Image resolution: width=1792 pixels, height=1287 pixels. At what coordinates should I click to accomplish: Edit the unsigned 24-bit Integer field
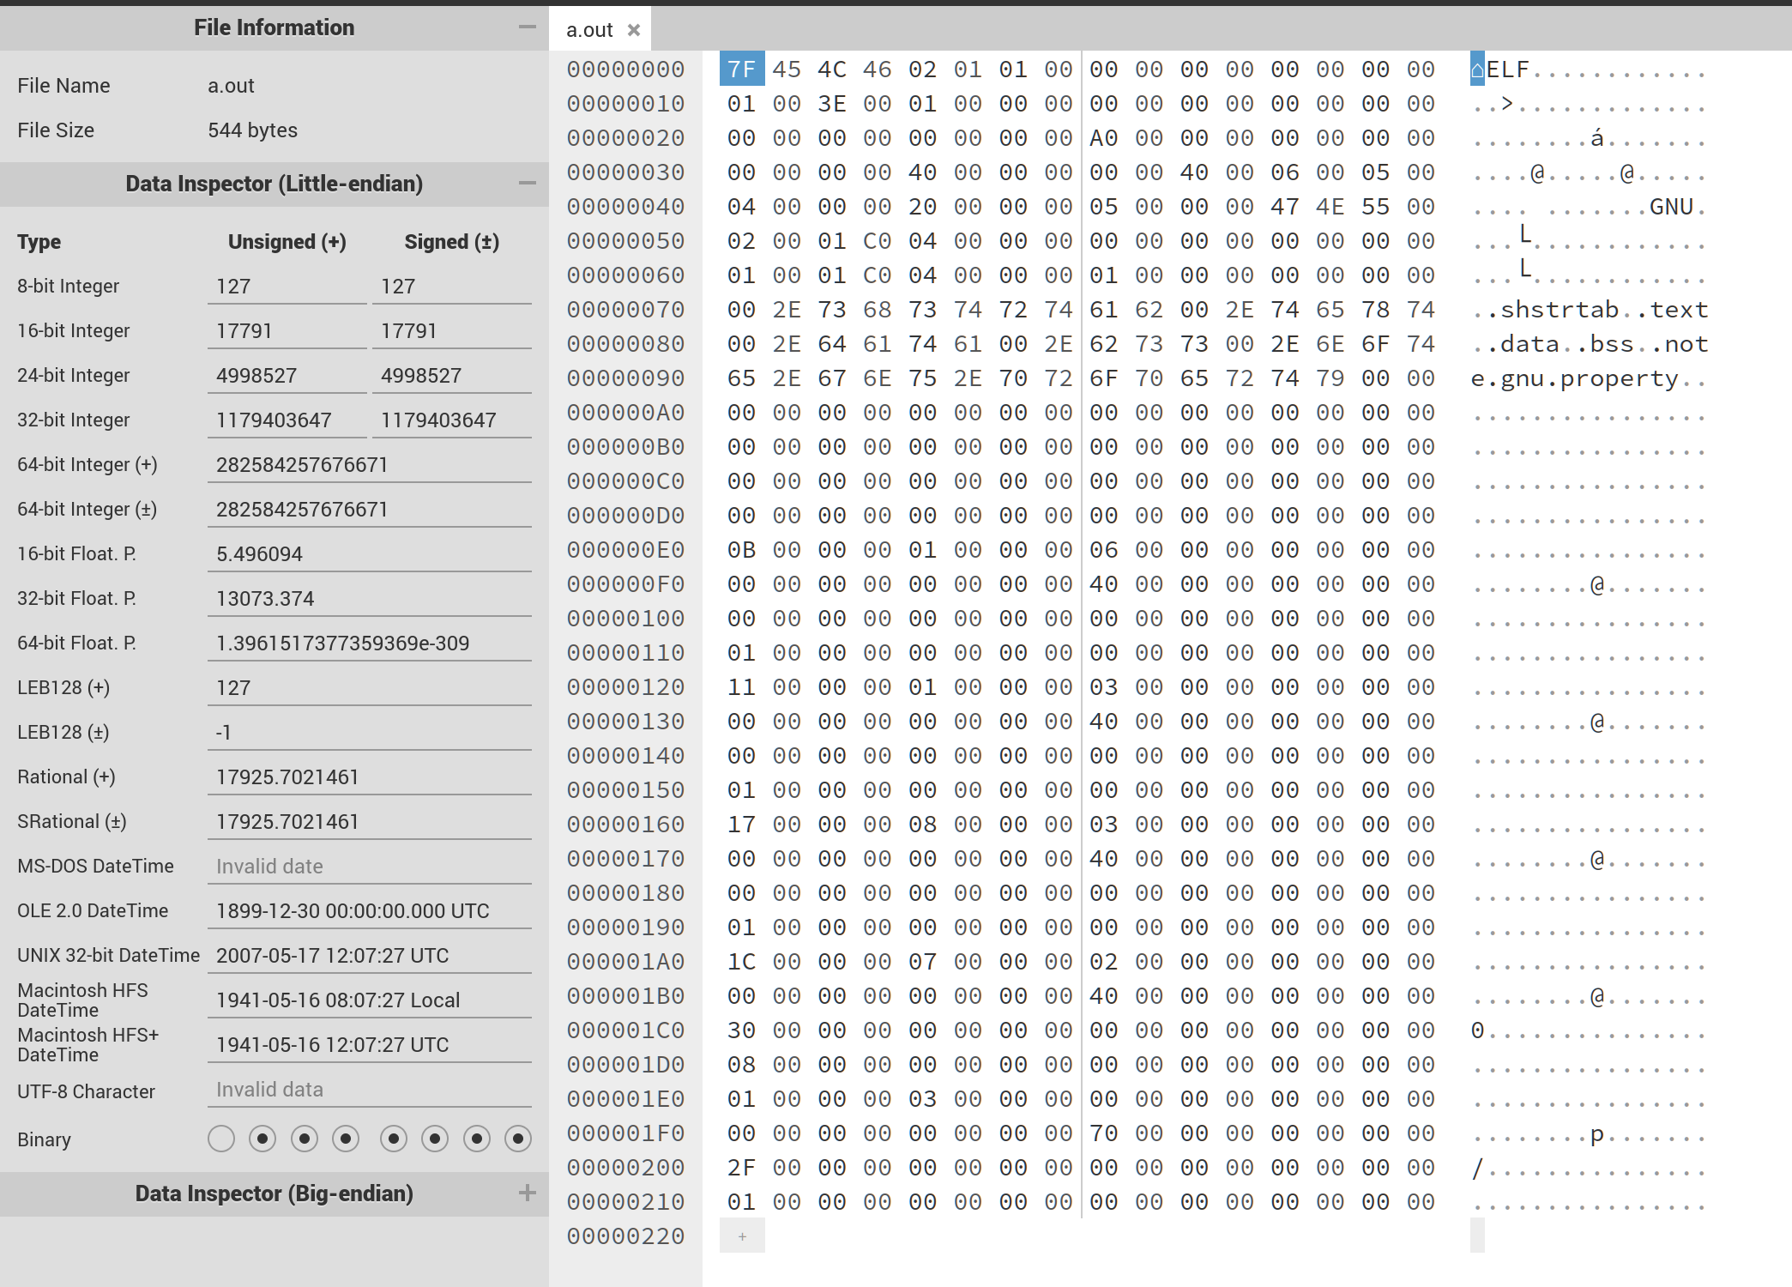pos(287,376)
